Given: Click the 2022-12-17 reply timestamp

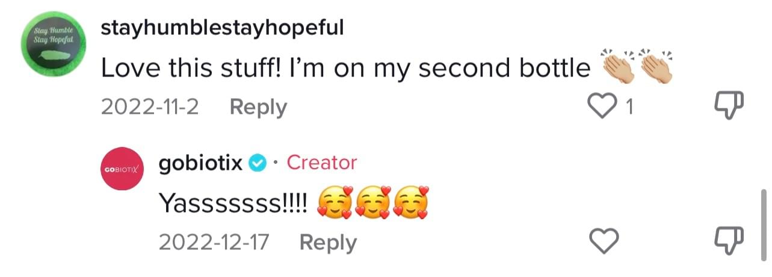Looking at the screenshot, I should tap(214, 242).
